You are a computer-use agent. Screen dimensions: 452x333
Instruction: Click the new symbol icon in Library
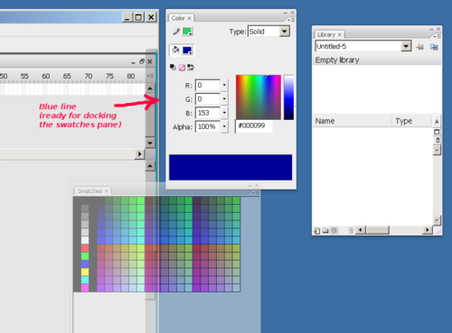pos(317,231)
